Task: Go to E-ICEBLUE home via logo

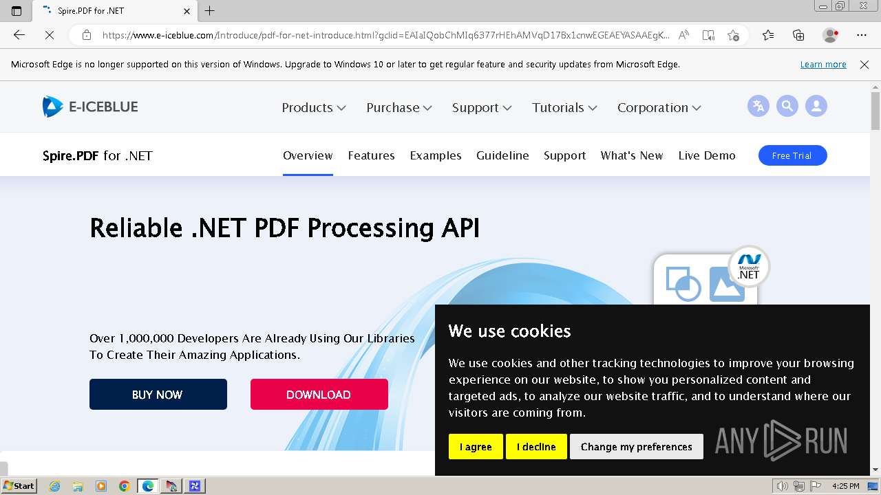Action: 90,107
